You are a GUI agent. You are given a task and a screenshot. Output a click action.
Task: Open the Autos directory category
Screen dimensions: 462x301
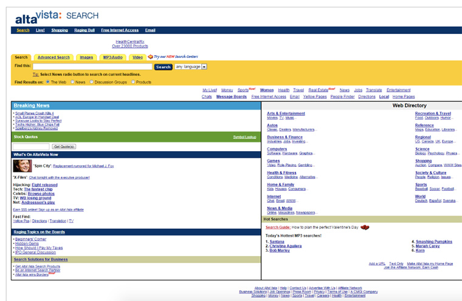coord(272,126)
